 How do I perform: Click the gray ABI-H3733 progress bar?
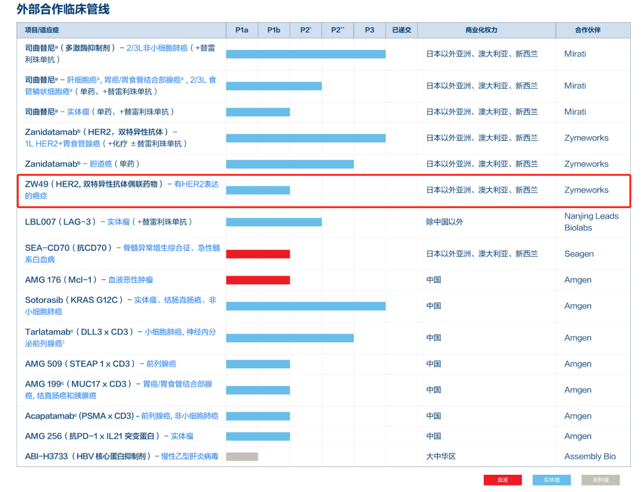click(242, 456)
